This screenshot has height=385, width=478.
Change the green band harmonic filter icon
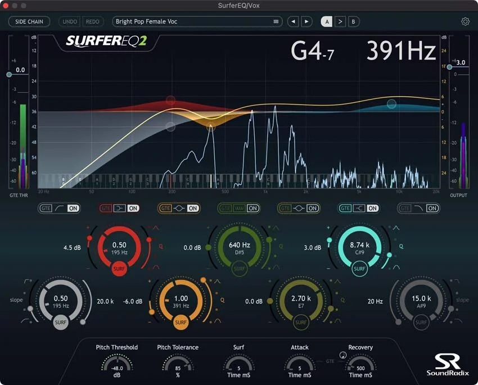(239, 209)
